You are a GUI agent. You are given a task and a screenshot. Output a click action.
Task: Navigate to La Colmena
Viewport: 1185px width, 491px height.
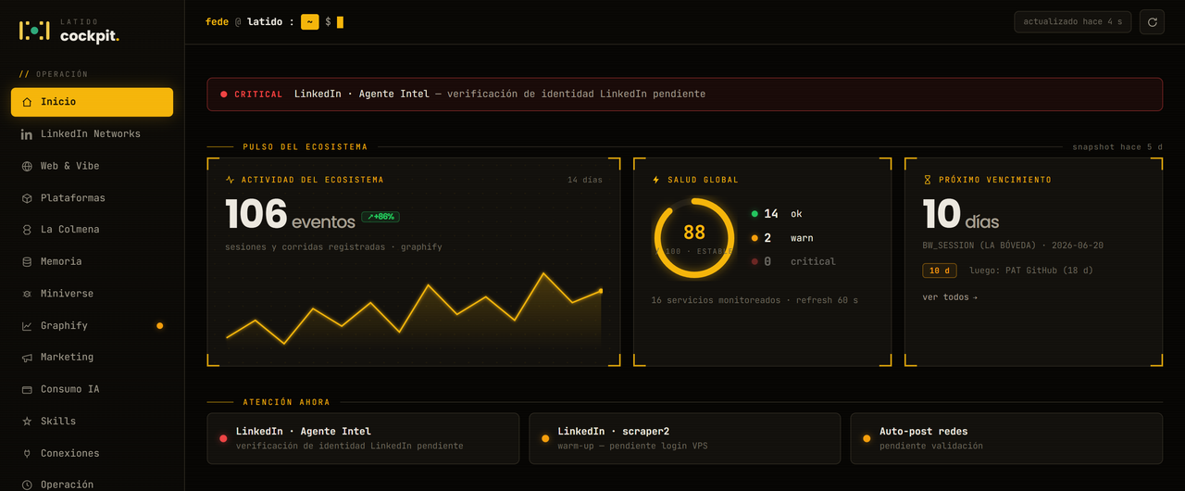[92, 230]
